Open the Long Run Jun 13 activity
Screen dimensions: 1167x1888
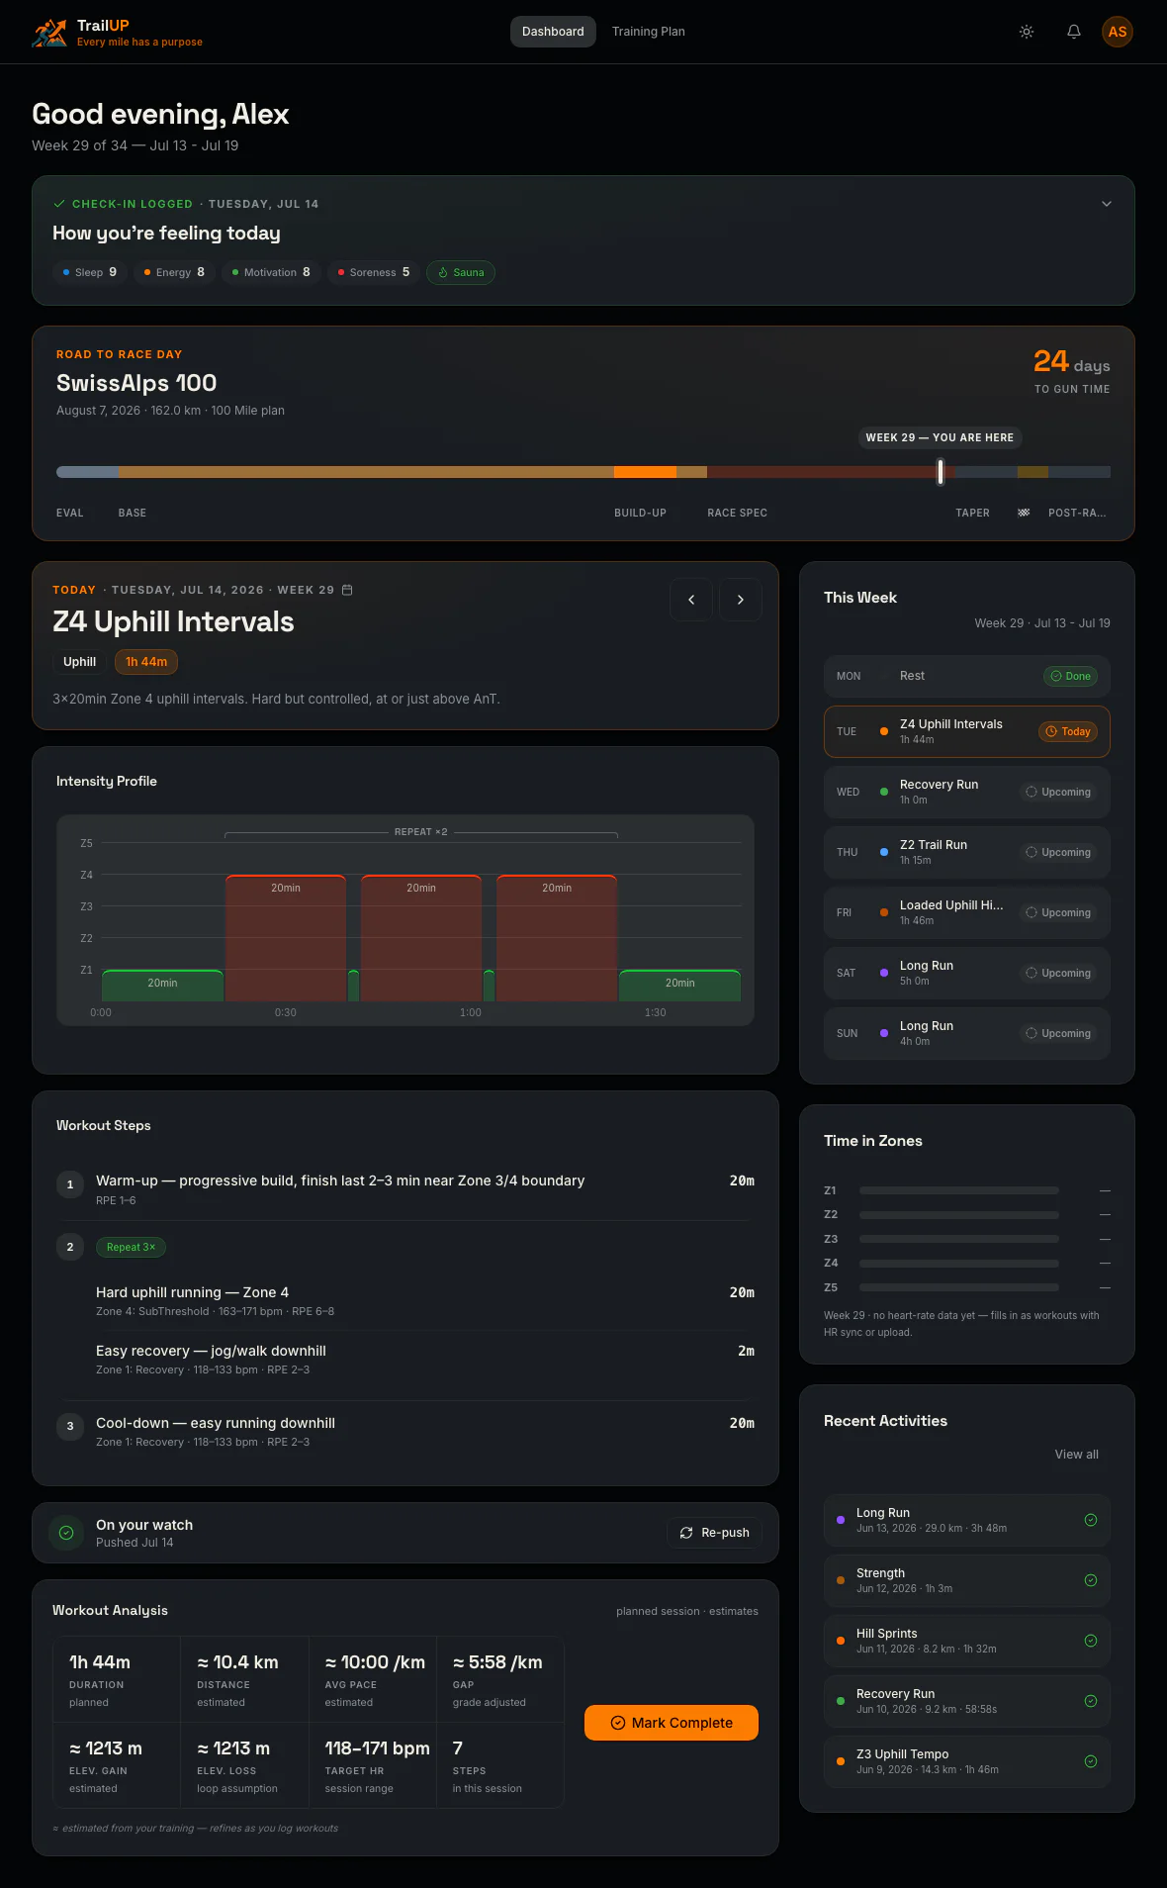point(967,1520)
